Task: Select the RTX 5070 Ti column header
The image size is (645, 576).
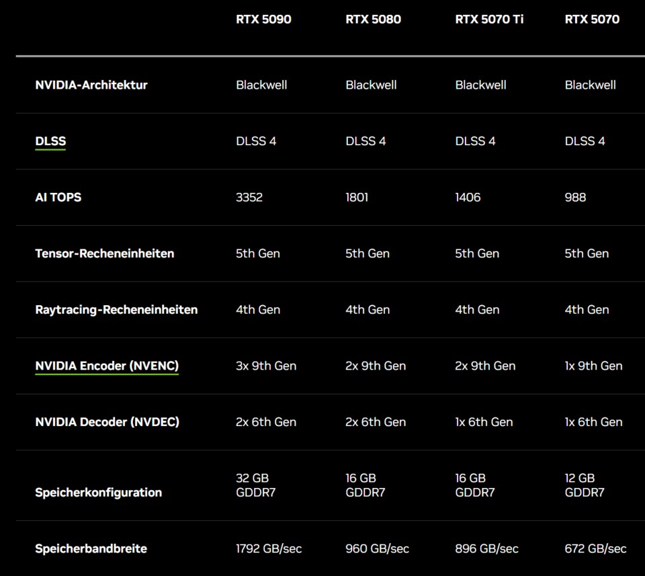Action: [490, 19]
